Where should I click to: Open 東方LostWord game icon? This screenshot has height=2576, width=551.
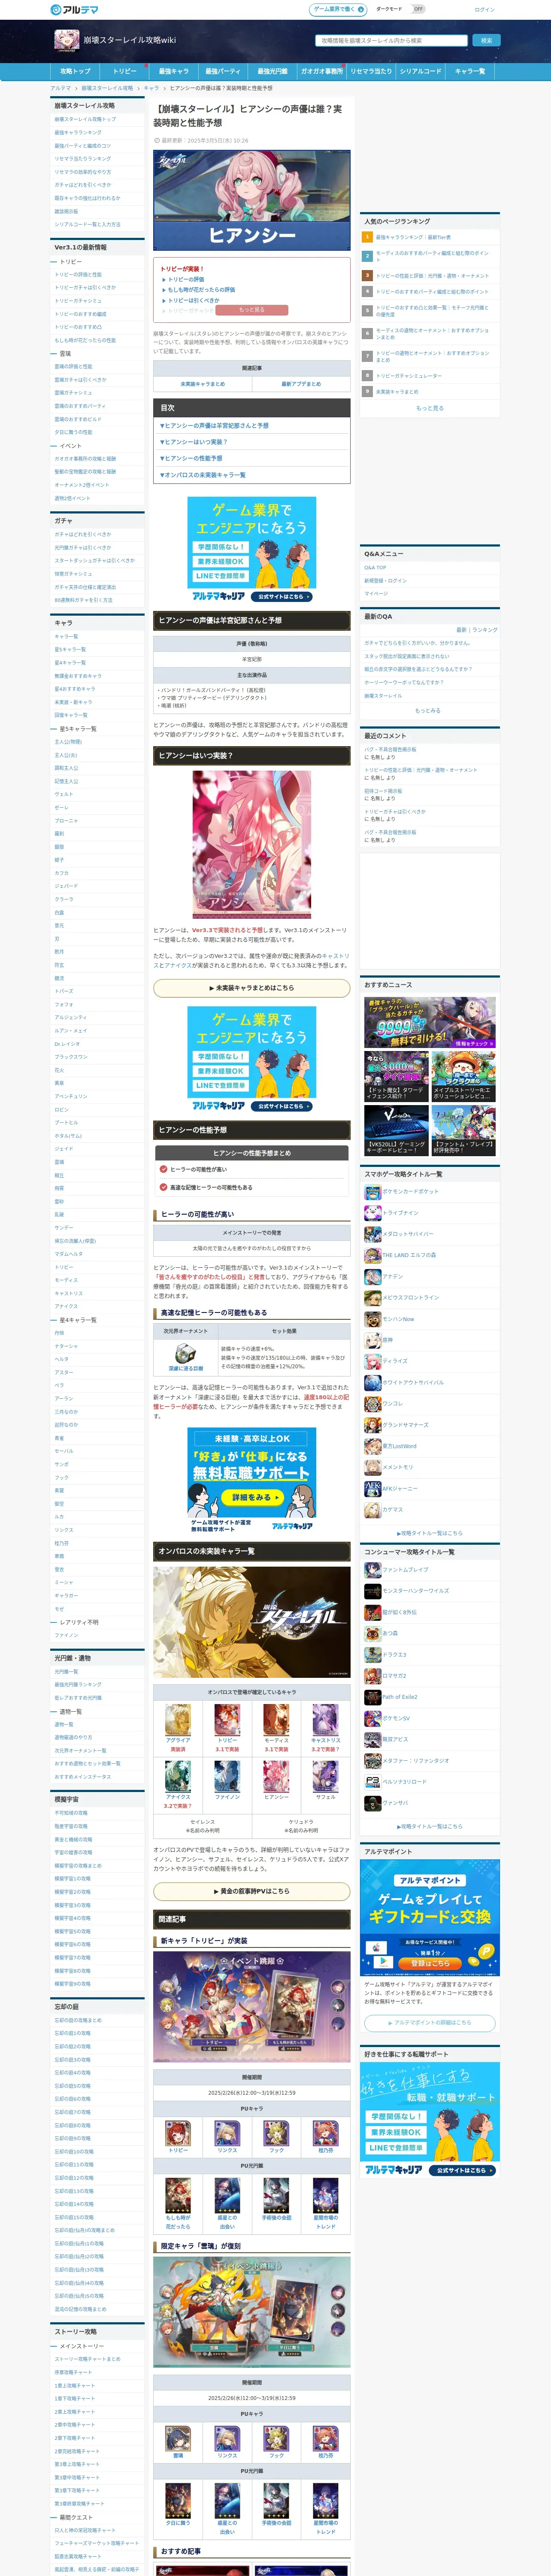click(372, 1446)
